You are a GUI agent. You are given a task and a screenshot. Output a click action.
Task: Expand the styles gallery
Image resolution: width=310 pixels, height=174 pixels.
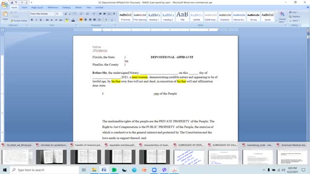point(276,20)
